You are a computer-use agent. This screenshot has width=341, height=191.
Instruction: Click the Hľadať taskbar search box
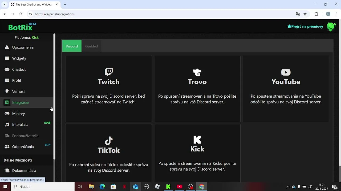point(43,187)
